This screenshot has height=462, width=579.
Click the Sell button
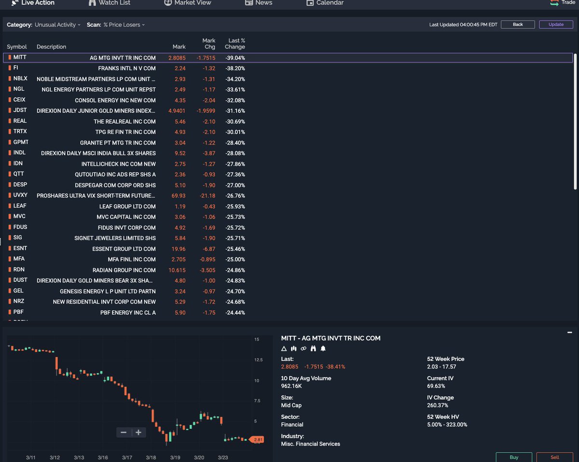pyautogui.click(x=554, y=457)
